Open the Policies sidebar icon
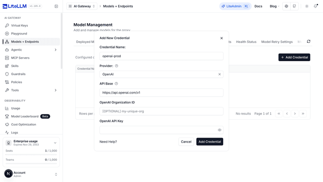Screen dimensions: 323x182 (x=7, y=82)
